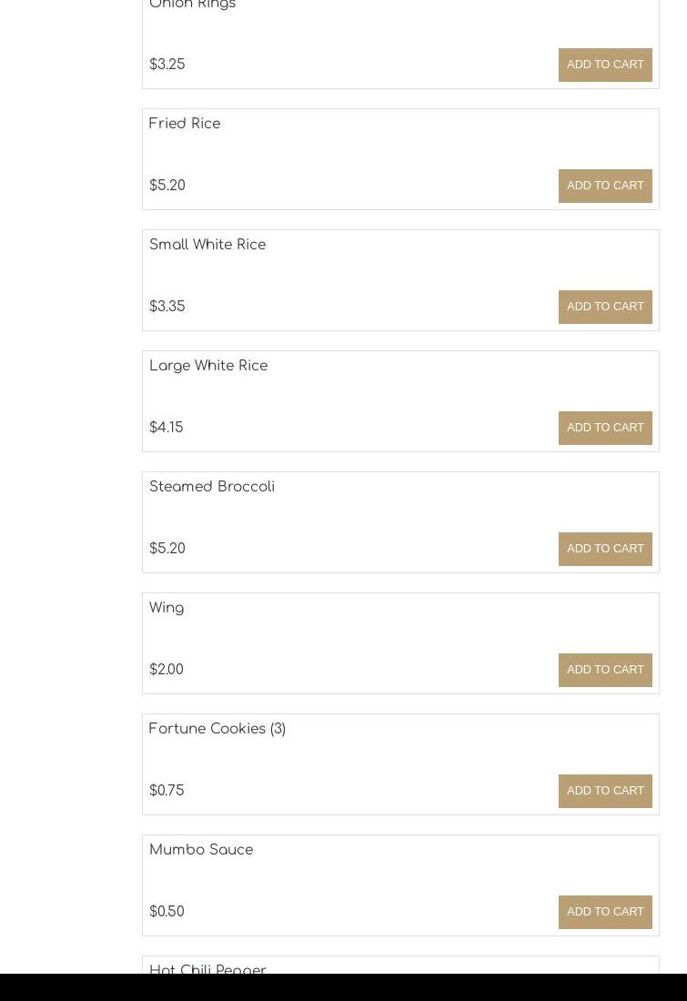Click the $0.75 Fortune Cookies price
This screenshot has height=1001, width=687.
coord(167,791)
